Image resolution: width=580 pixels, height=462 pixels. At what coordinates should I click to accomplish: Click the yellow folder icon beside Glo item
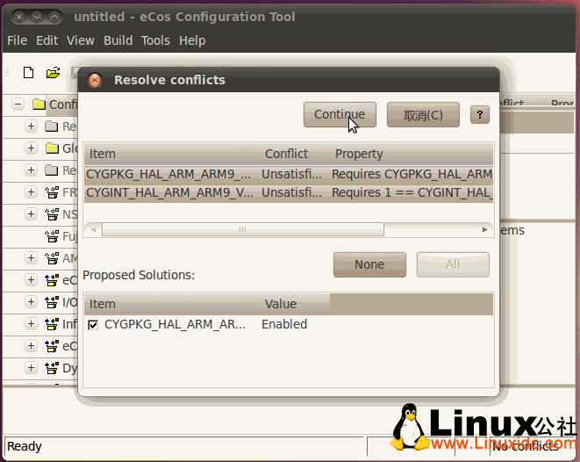[x=52, y=148]
